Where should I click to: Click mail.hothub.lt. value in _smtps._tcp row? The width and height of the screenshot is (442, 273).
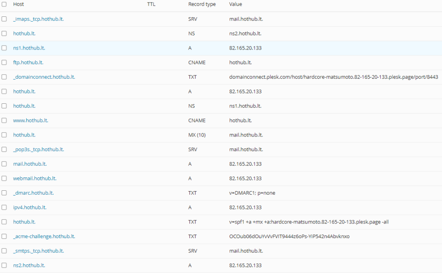(246, 251)
